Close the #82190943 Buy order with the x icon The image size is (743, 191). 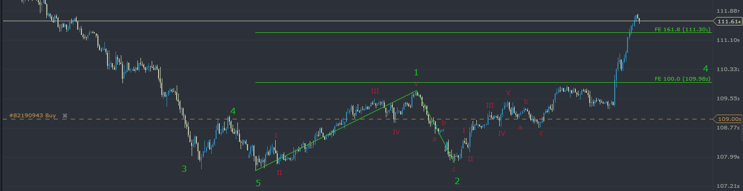[x=65, y=115]
